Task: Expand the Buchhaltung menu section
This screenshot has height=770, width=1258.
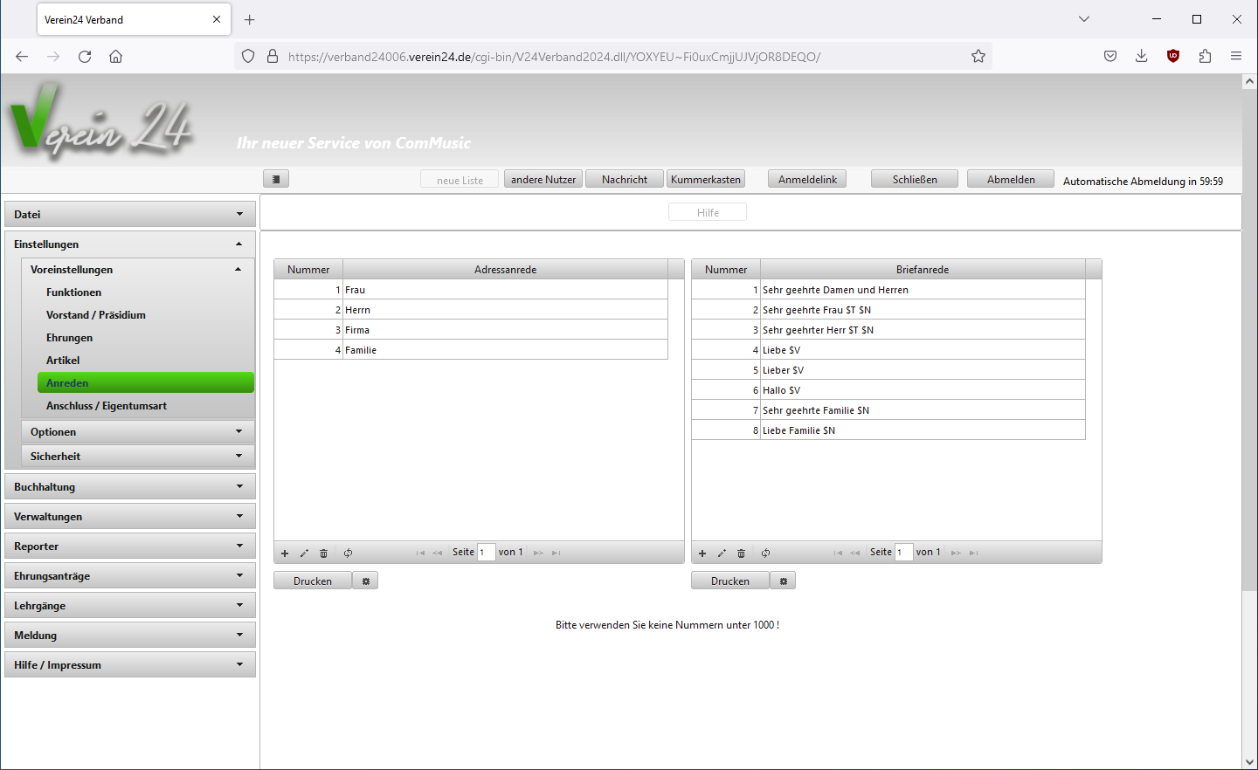Action: pos(130,487)
